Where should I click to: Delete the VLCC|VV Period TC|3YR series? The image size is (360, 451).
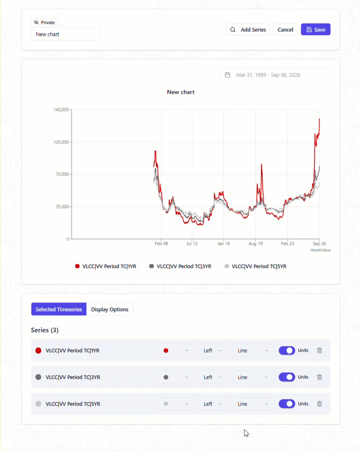(x=320, y=377)
